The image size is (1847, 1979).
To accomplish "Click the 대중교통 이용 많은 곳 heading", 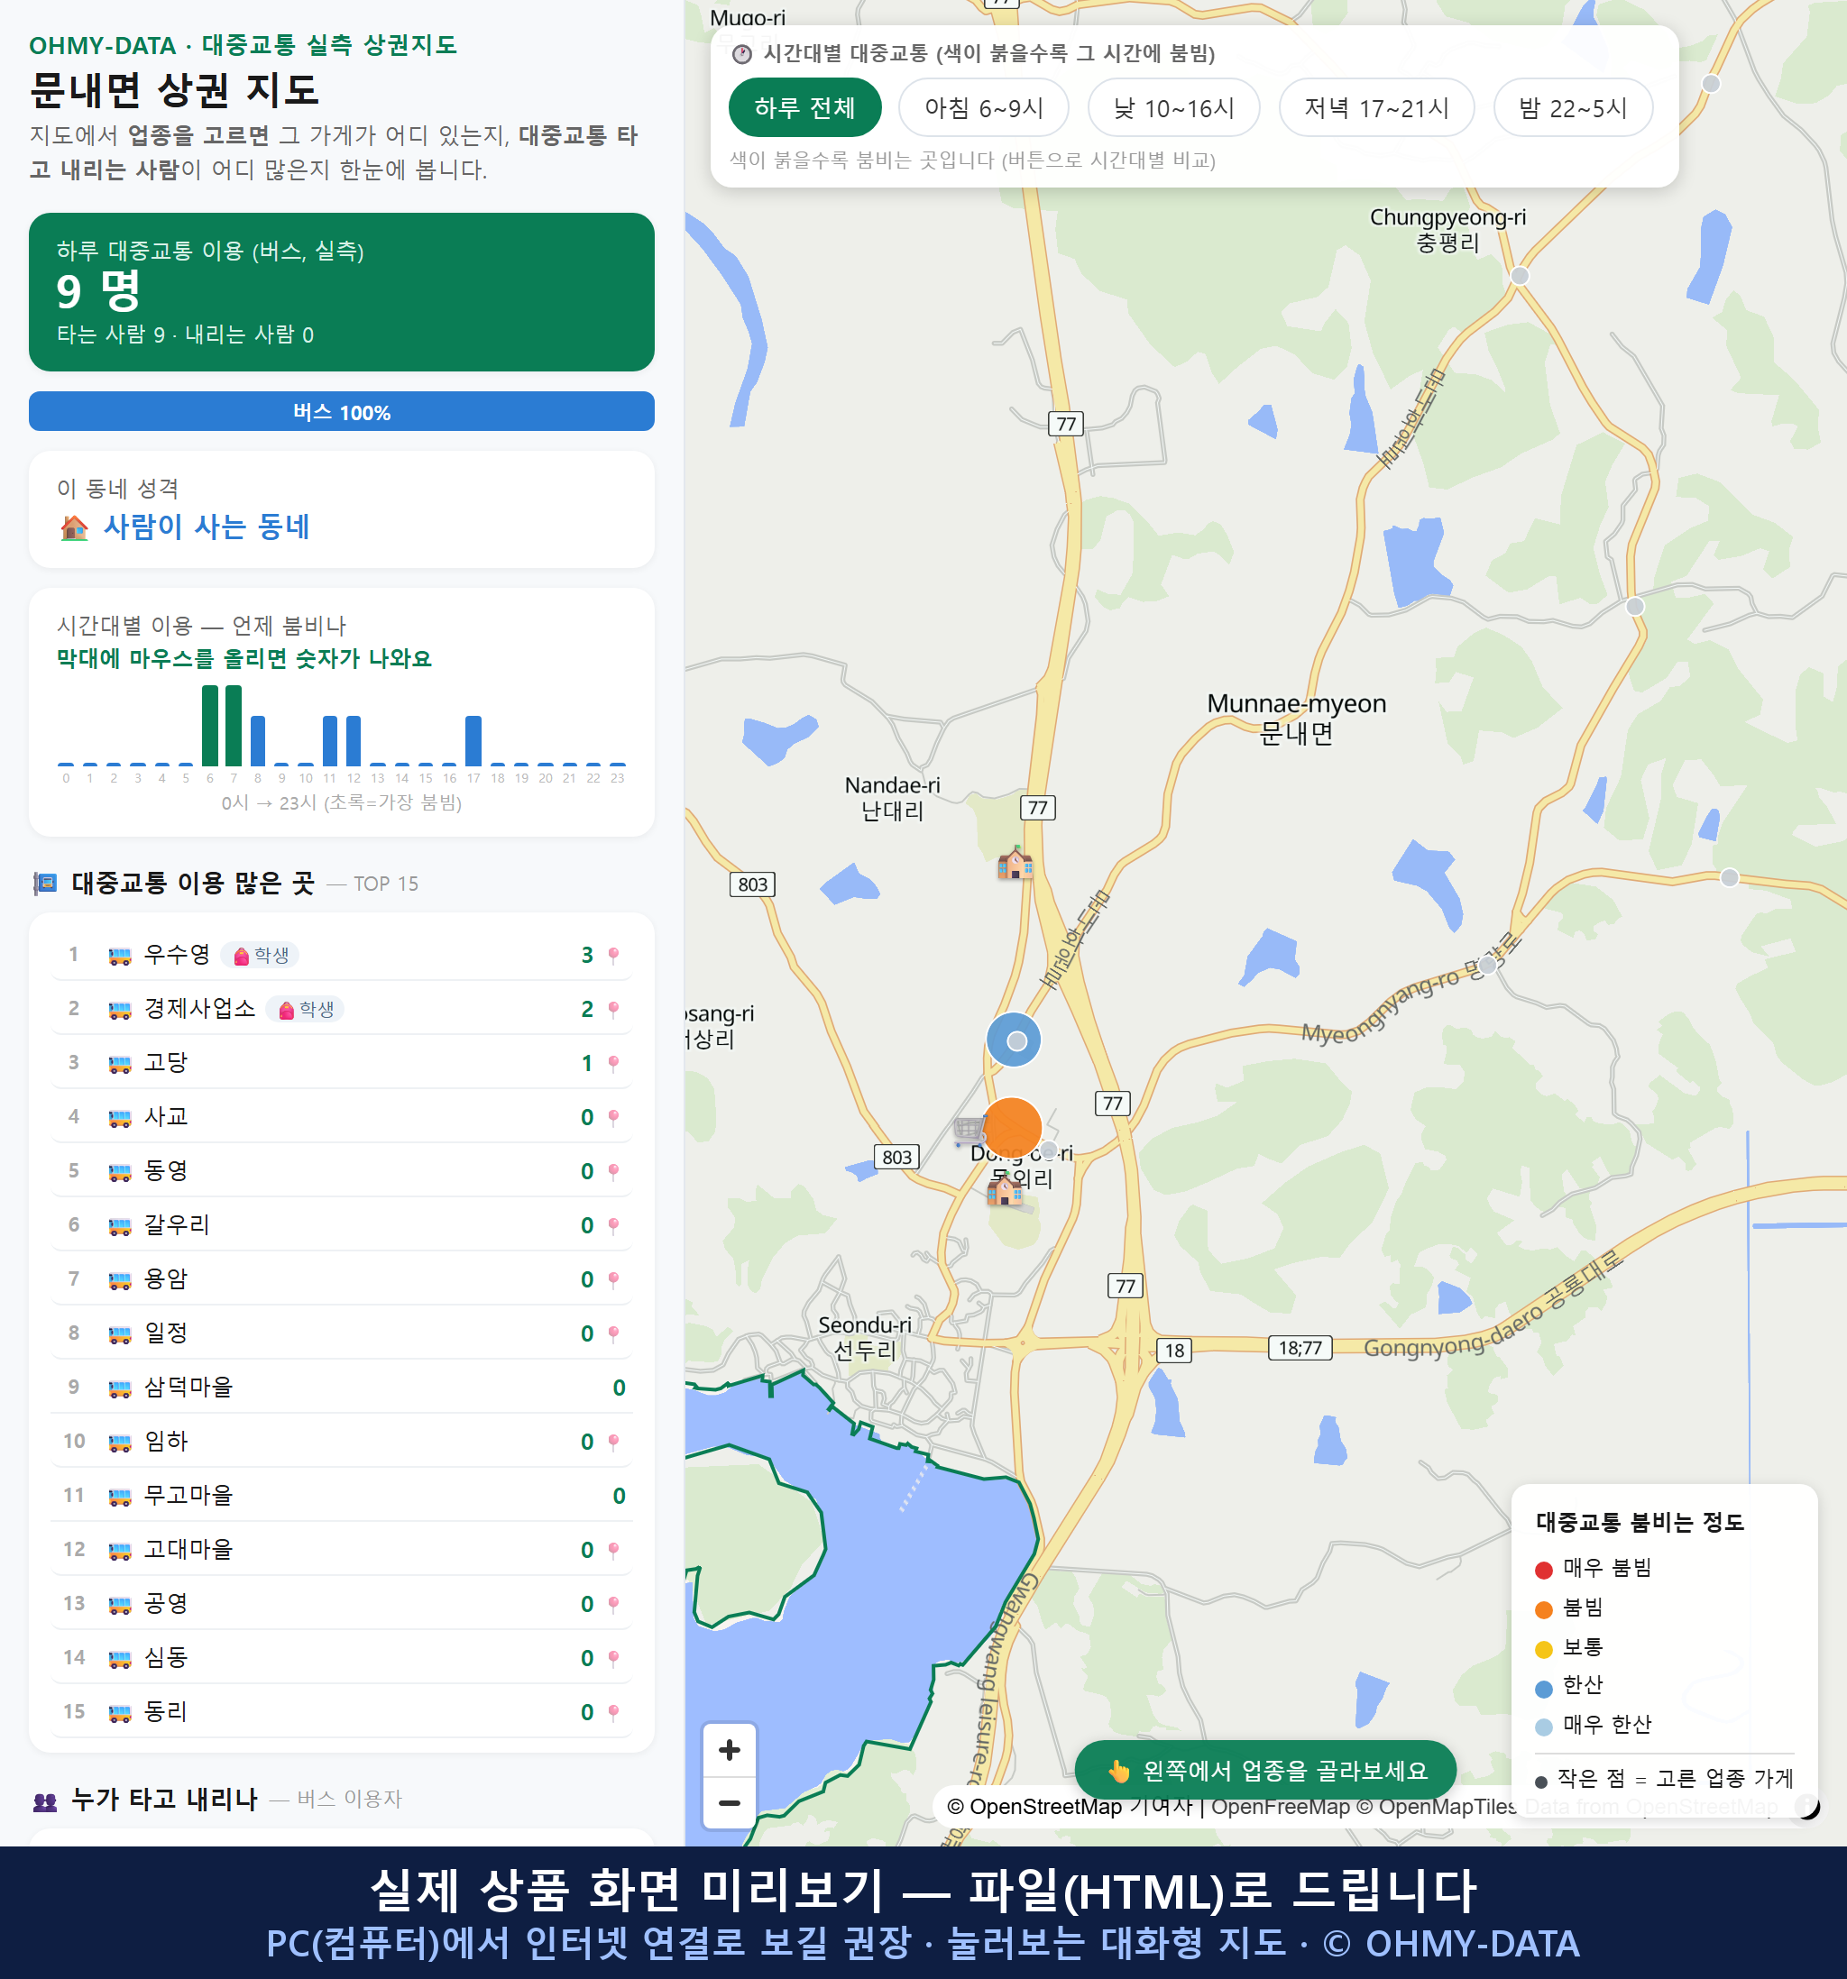I will pyautogui.click(x=193, y=883).
